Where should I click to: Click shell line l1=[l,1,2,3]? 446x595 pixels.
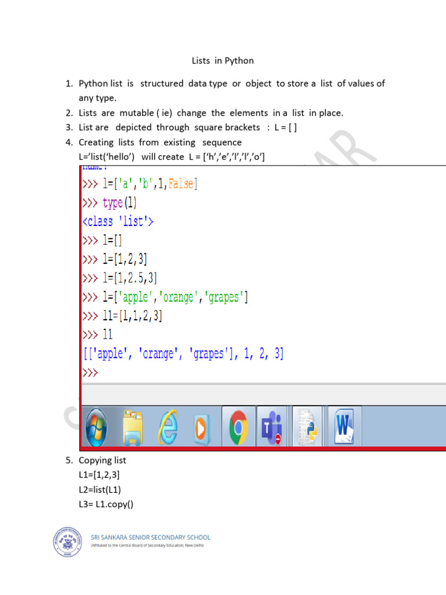[x=122, y=316]
